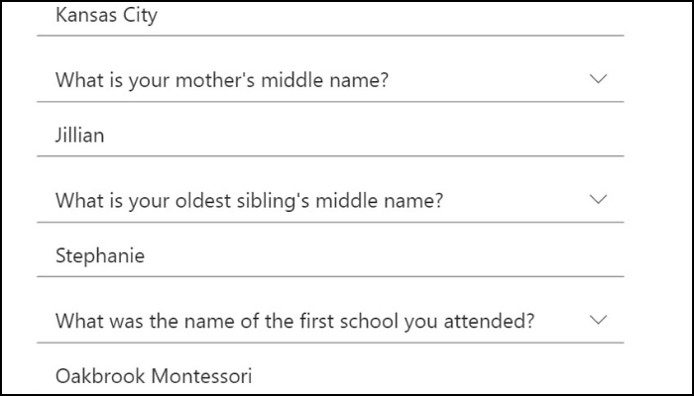Click the chevron beside the mother's middle name question

pos(597,79)
